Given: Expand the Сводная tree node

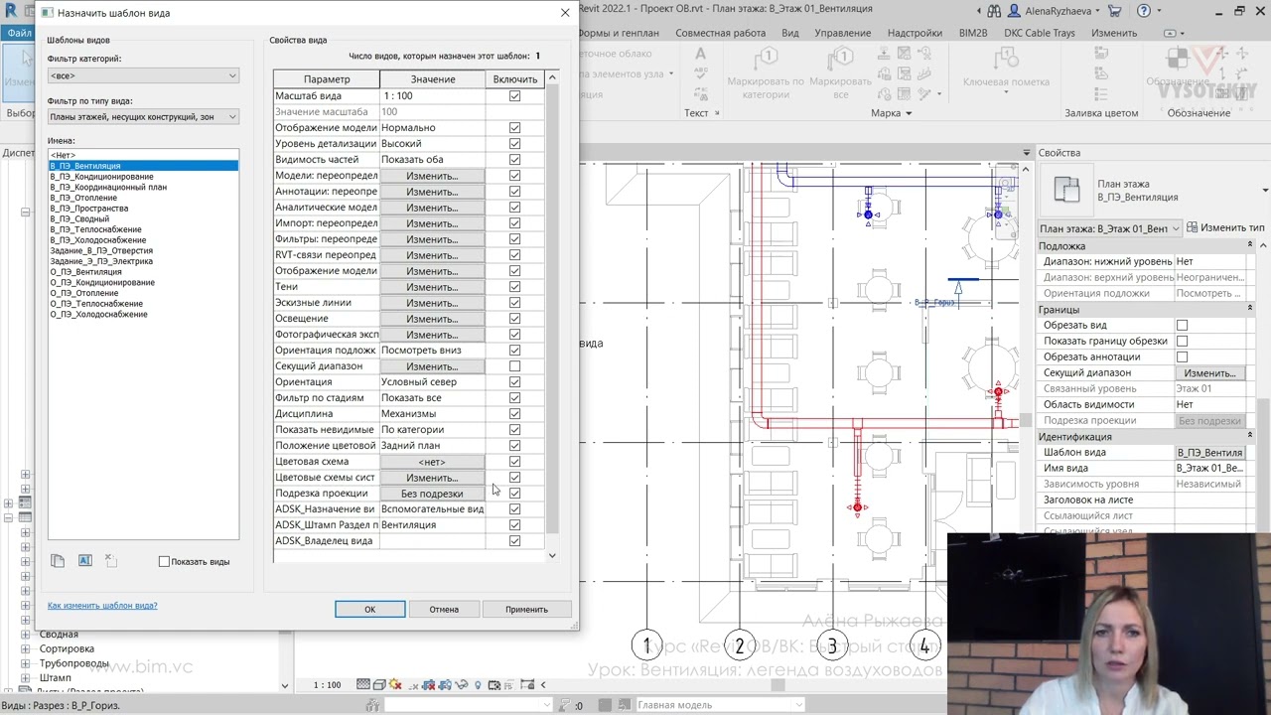Looking at the screenshot, I should point(25,635).
